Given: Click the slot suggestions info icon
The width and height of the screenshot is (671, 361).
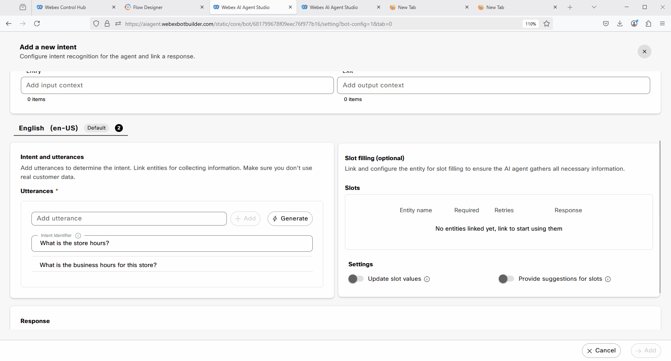Looking at the screenshot, I should [607, 279].
